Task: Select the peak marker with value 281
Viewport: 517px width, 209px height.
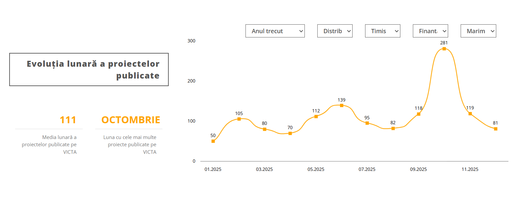Action: pyautogui.click(x=444, y=49)
